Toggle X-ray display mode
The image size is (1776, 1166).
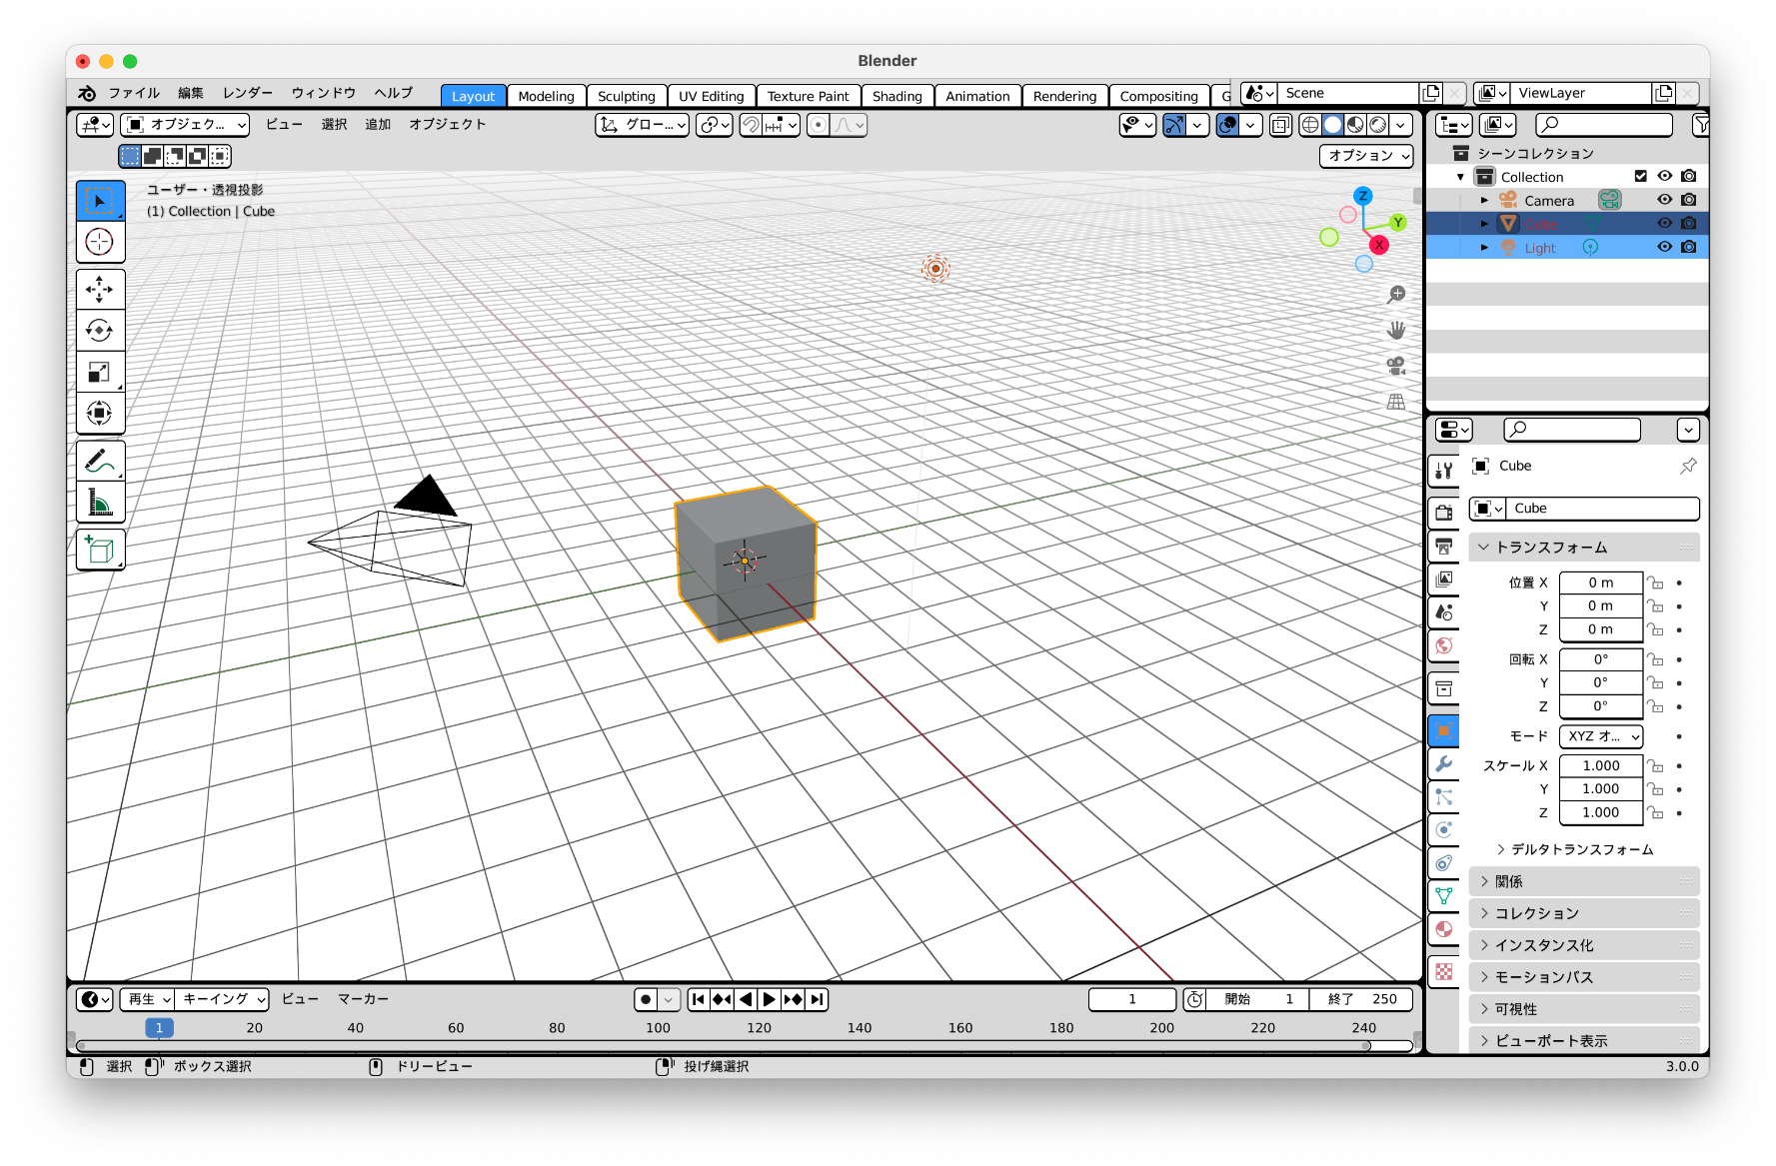[x=1280, y=125]
